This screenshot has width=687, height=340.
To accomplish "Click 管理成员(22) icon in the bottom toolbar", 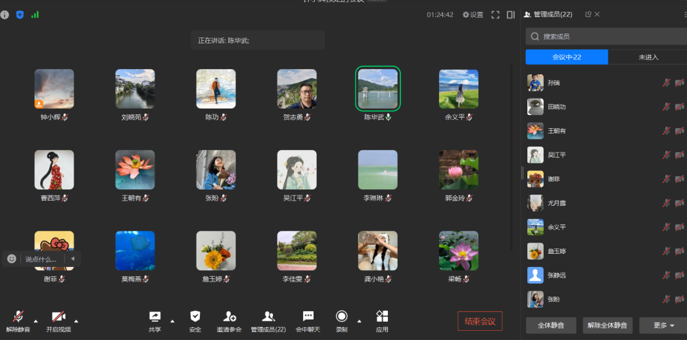I will pyautogui.click(x=269, y=316).
